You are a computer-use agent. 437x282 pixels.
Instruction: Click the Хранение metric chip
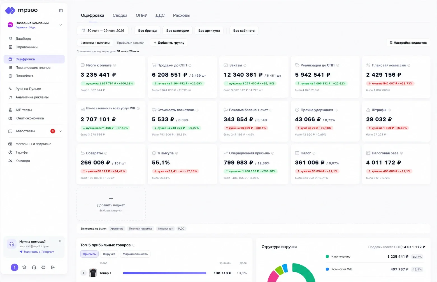pyautogui.click(x=117, y=229)
